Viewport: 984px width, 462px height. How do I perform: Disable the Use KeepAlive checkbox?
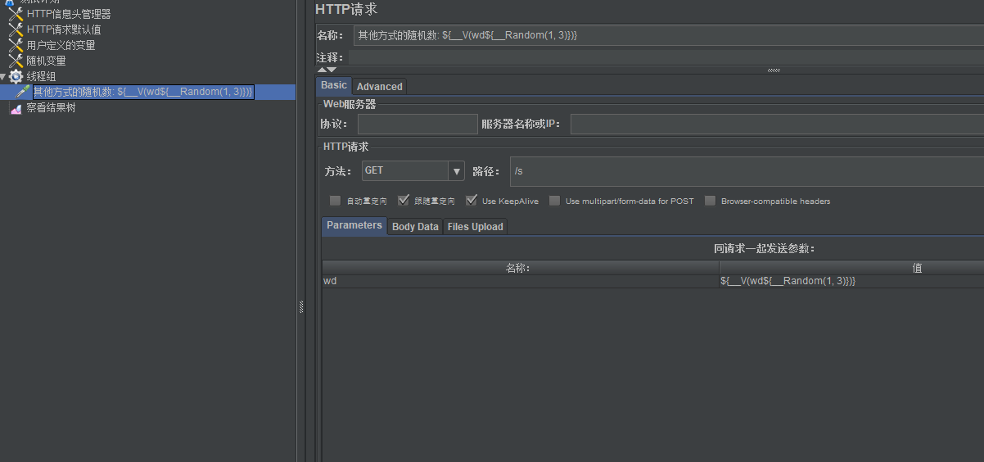point(471,201)
